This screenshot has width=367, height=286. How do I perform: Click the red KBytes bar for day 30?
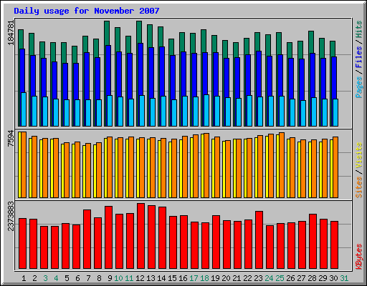tap(334, 245)
